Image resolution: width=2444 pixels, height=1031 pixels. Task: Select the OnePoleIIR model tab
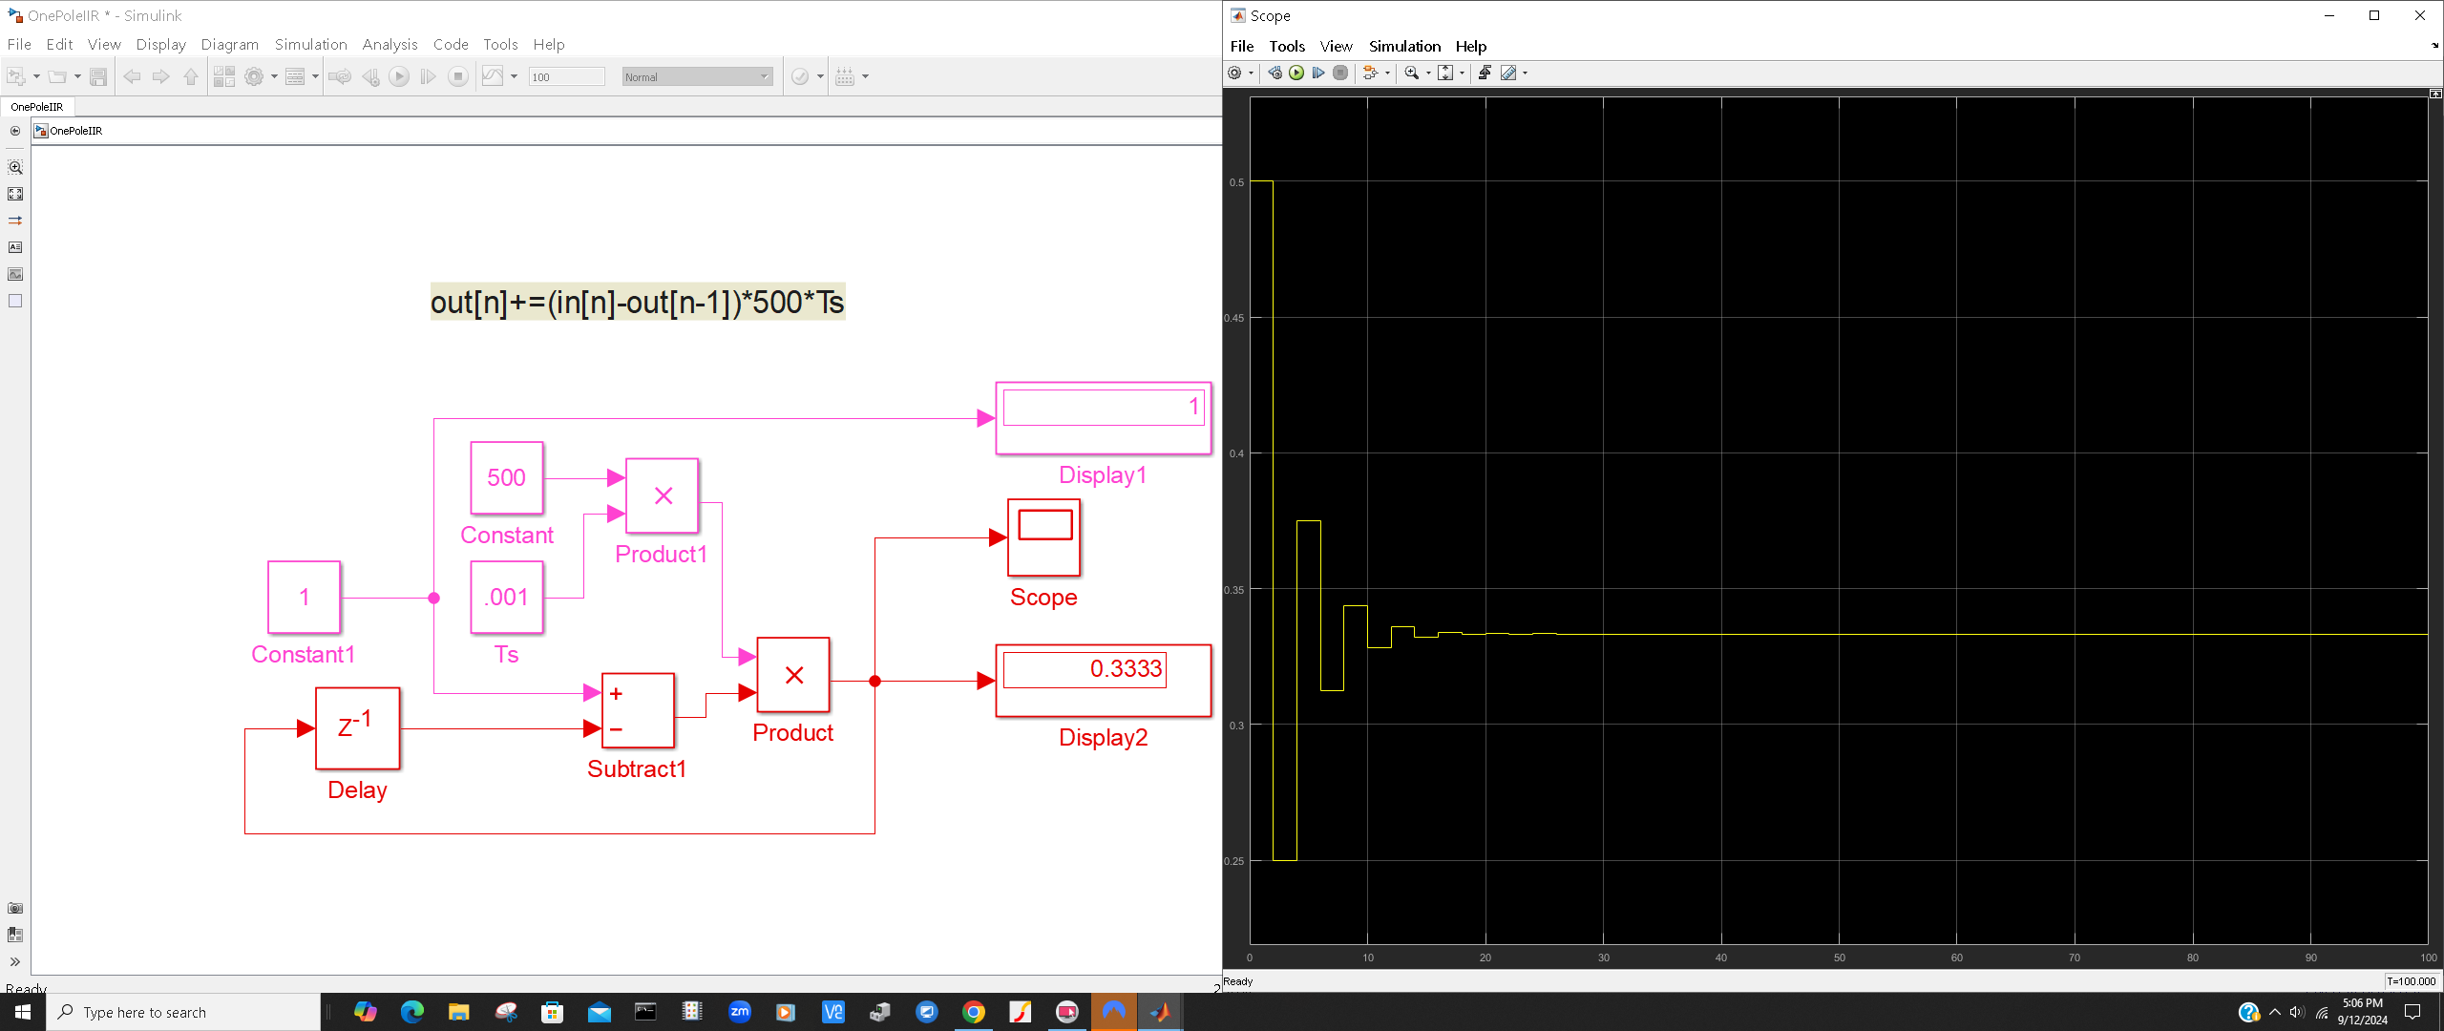pos(37,107)
